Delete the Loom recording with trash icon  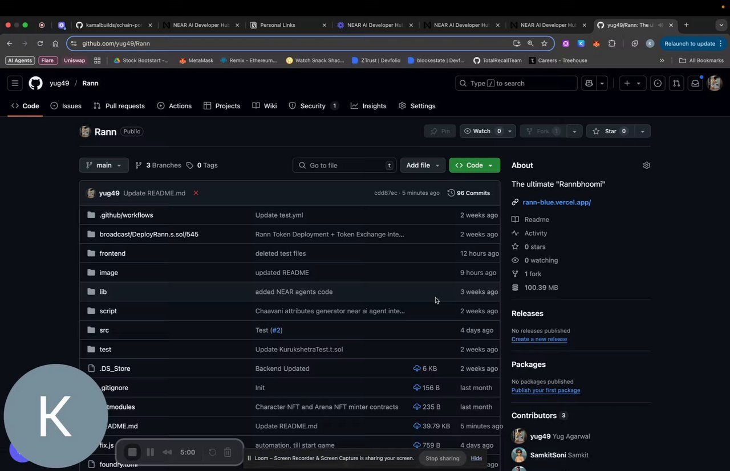click(228, 452)
